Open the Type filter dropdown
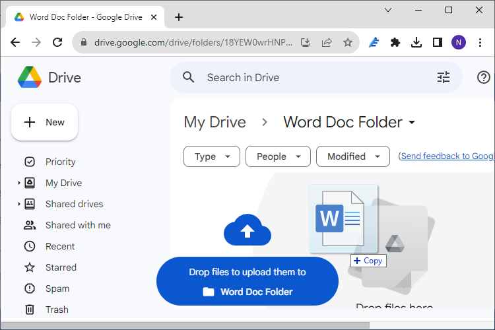The width and height of the screenshot is (495, 330). (212, 156)
